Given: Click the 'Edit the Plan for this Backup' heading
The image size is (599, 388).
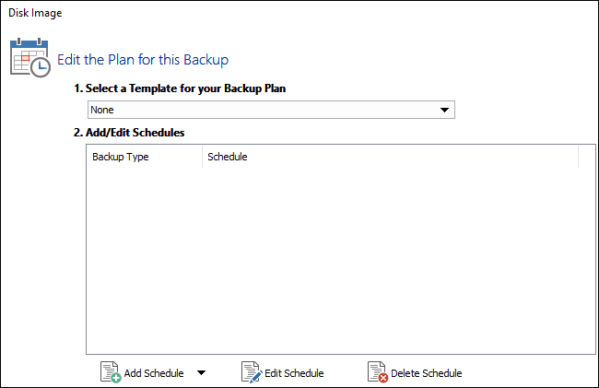Looking at the screenshot, I should (x=143, y=60).
